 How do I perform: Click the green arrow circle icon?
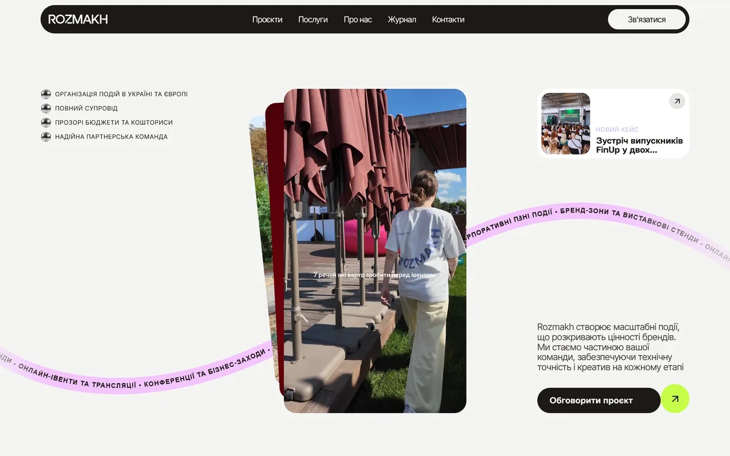(x=675, y=399)
